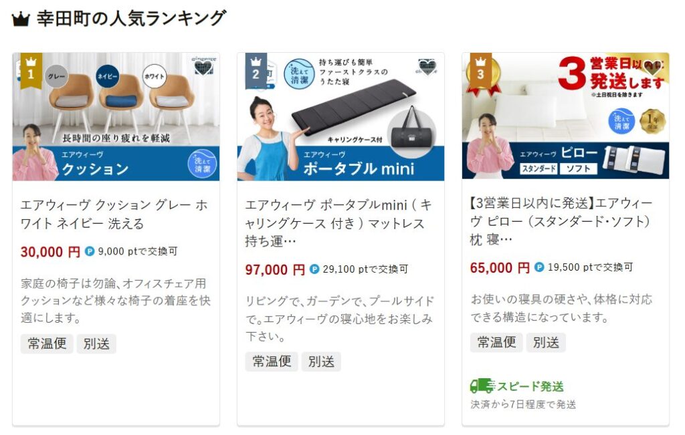Open the エアウィーヴ ピロー product image
Screen dimensions: 685x435
pos(566,116)
